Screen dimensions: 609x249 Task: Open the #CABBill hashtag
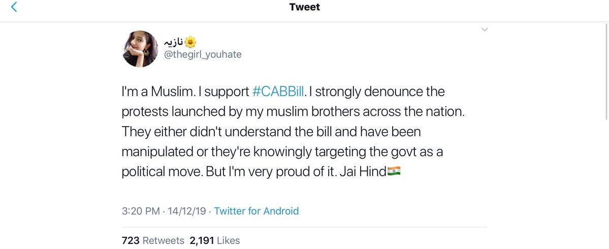coord(279,92)
